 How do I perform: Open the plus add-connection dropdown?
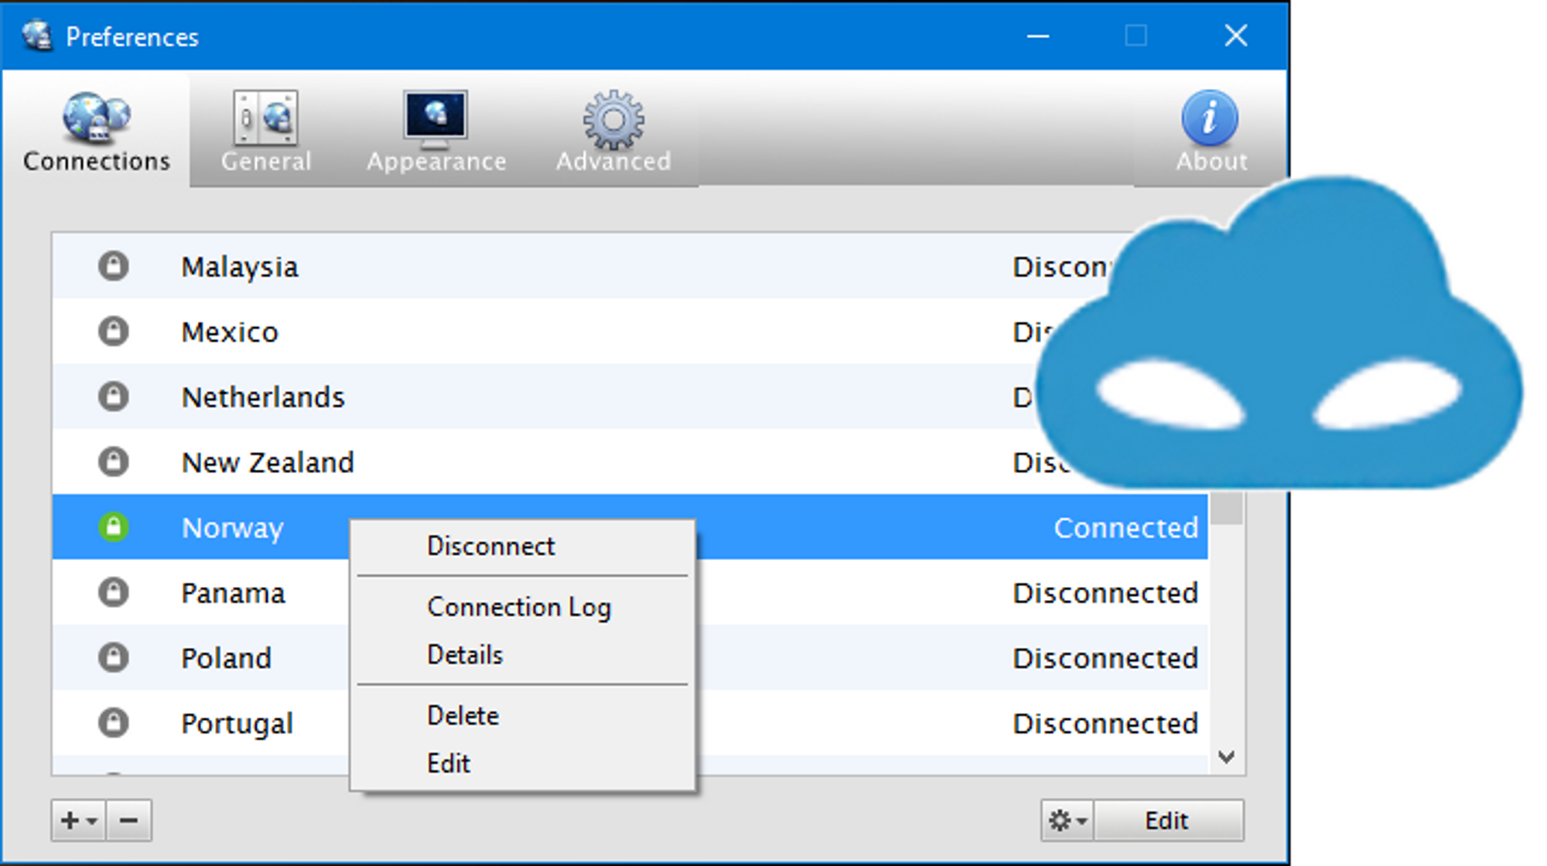(80, 820)
